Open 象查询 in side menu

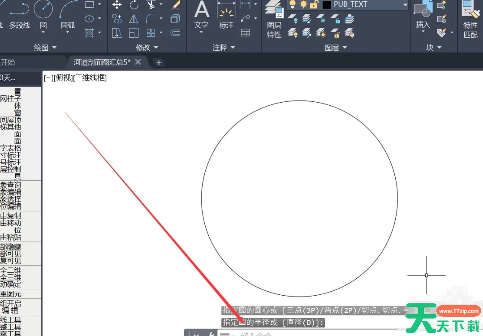point(11,185)
